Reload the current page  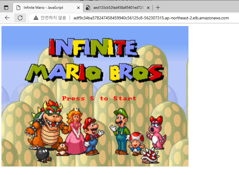tap(20, 18)
